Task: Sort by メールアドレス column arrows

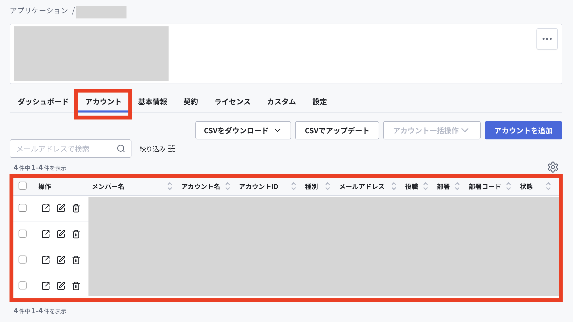Action: pyautogui.click(x=394, y=186)
